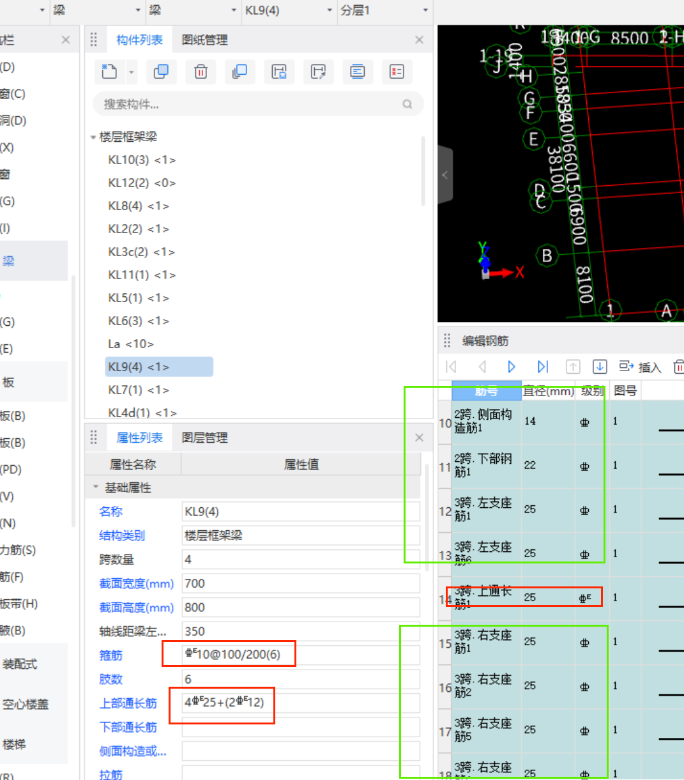Viewport: 684px width, 780px height.
Task: Click the 插入 insert button
Action: coord(640,367)
